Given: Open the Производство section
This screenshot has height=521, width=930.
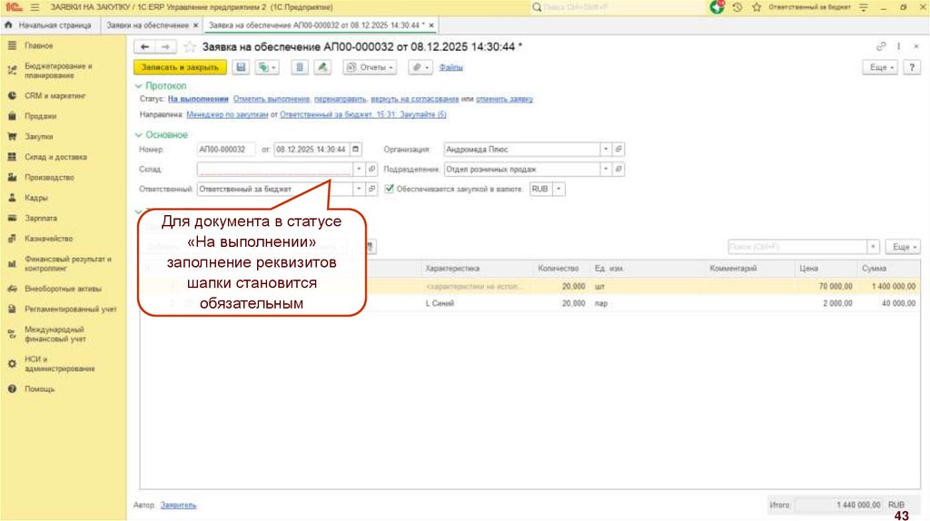Looking at the screenshot, I should pyautogui.click(x=49, y=177).
